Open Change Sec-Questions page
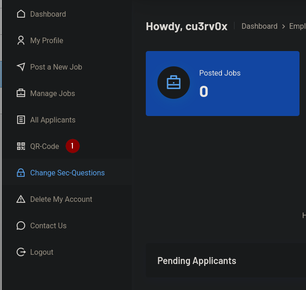The image size is (306, 290). point(67,173)
